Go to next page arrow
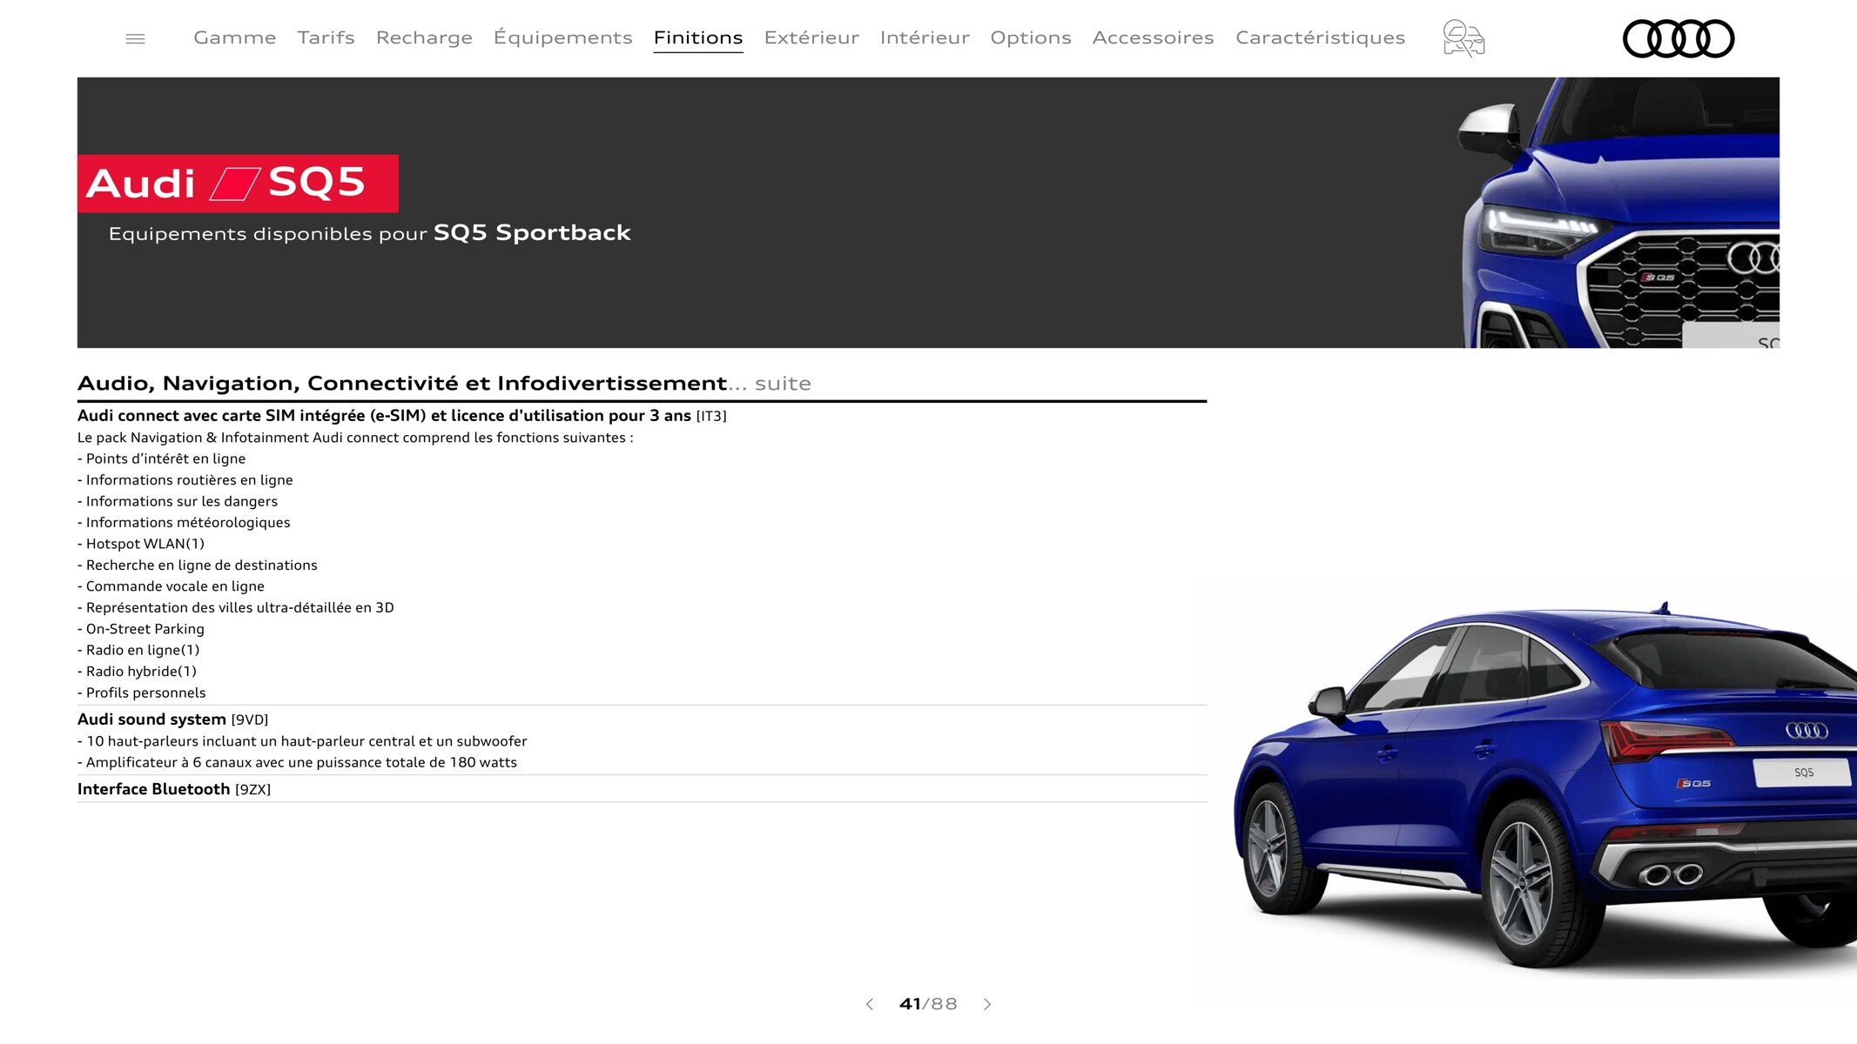 click(x=987, y=1004)
